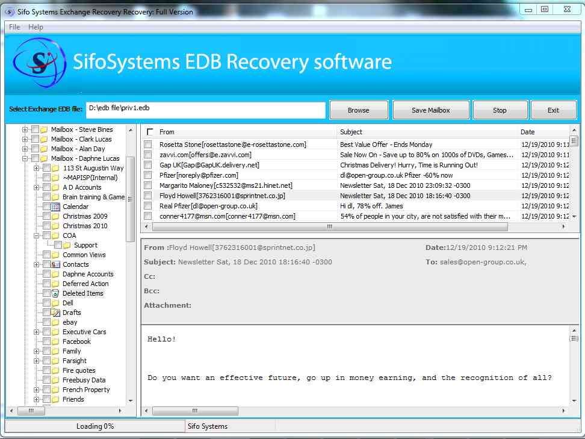
Task: Click the Common Views folder icon
Action: (x=55, y=255)
